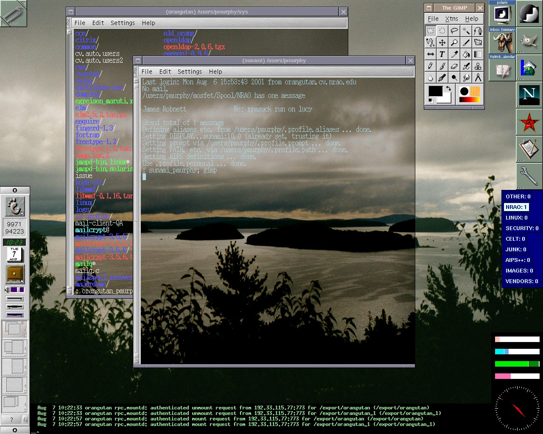Screen dimensions: 543x434
Task: Select the Fuzzy Select magic wand tool
Action: click(x=466, y=31)
